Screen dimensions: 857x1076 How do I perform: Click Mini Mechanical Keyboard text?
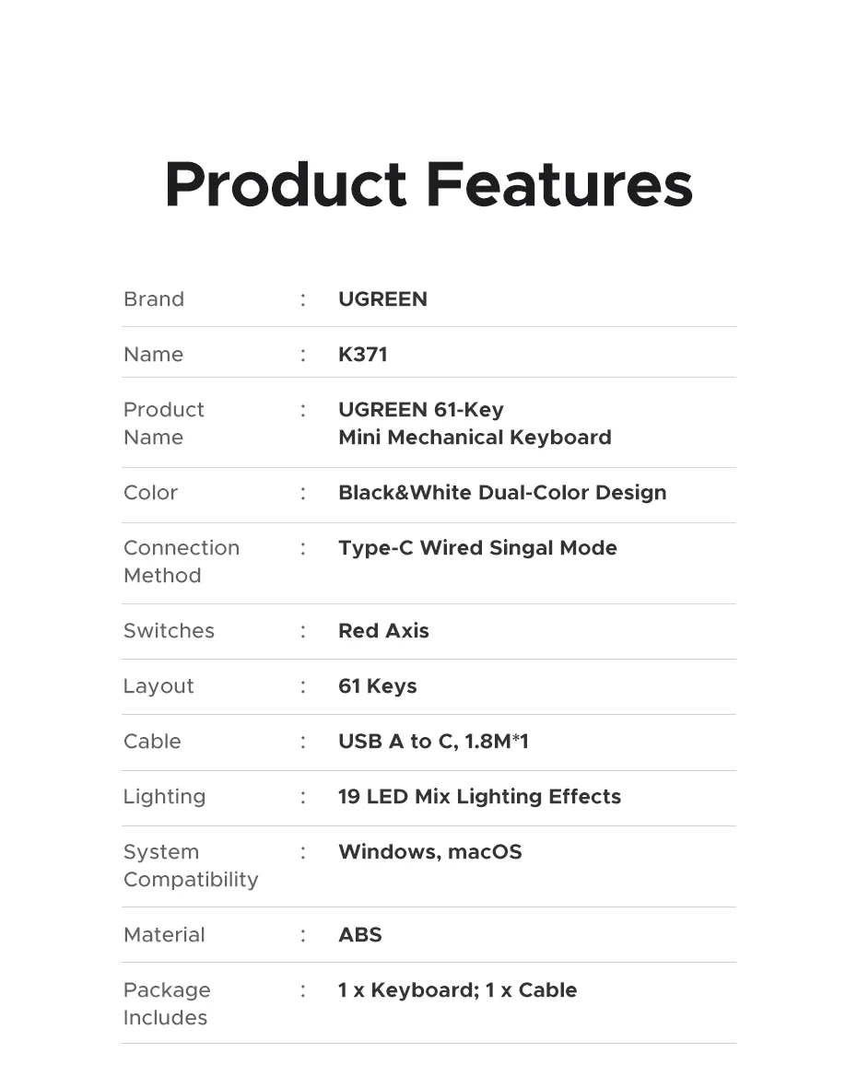pyautogui.click(x=475, y=437)
